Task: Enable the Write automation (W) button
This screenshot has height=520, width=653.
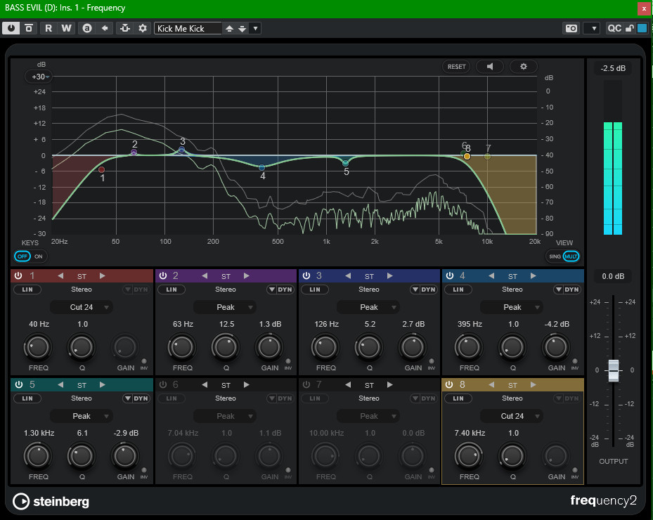Action: 66,28
